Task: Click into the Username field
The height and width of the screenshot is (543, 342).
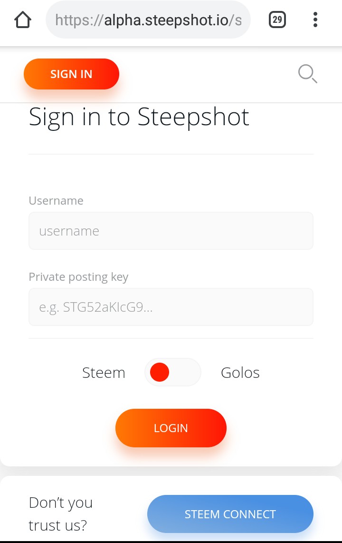Action: click(x=171, y=231)
